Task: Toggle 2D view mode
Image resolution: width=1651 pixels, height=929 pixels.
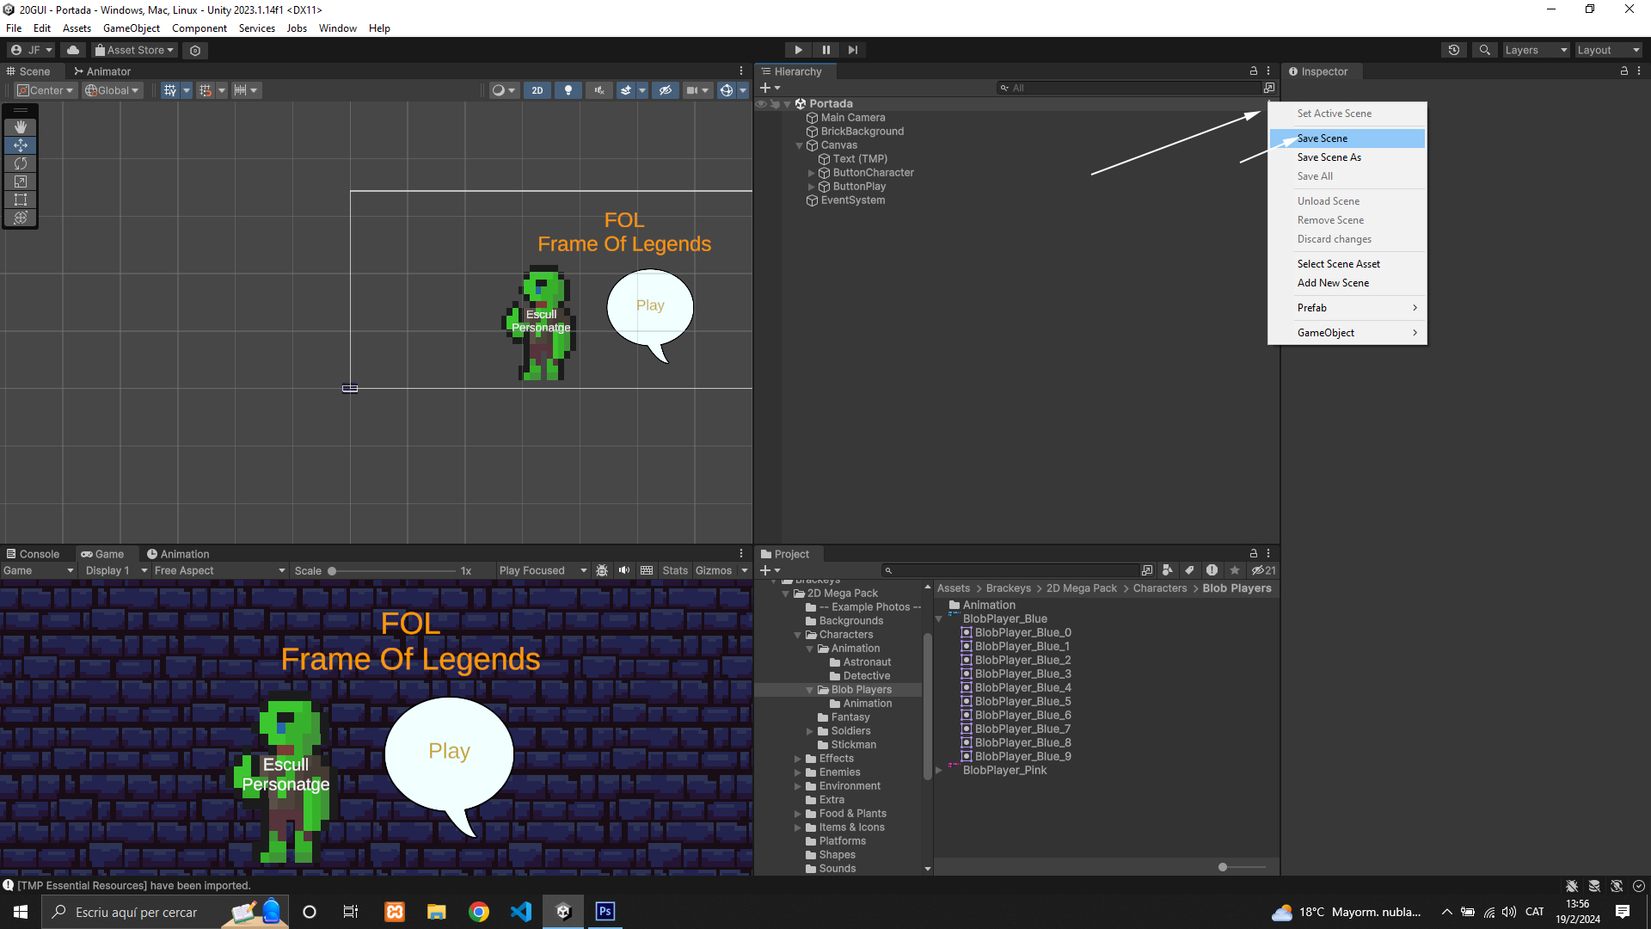Action: click(x=537, y=90)
